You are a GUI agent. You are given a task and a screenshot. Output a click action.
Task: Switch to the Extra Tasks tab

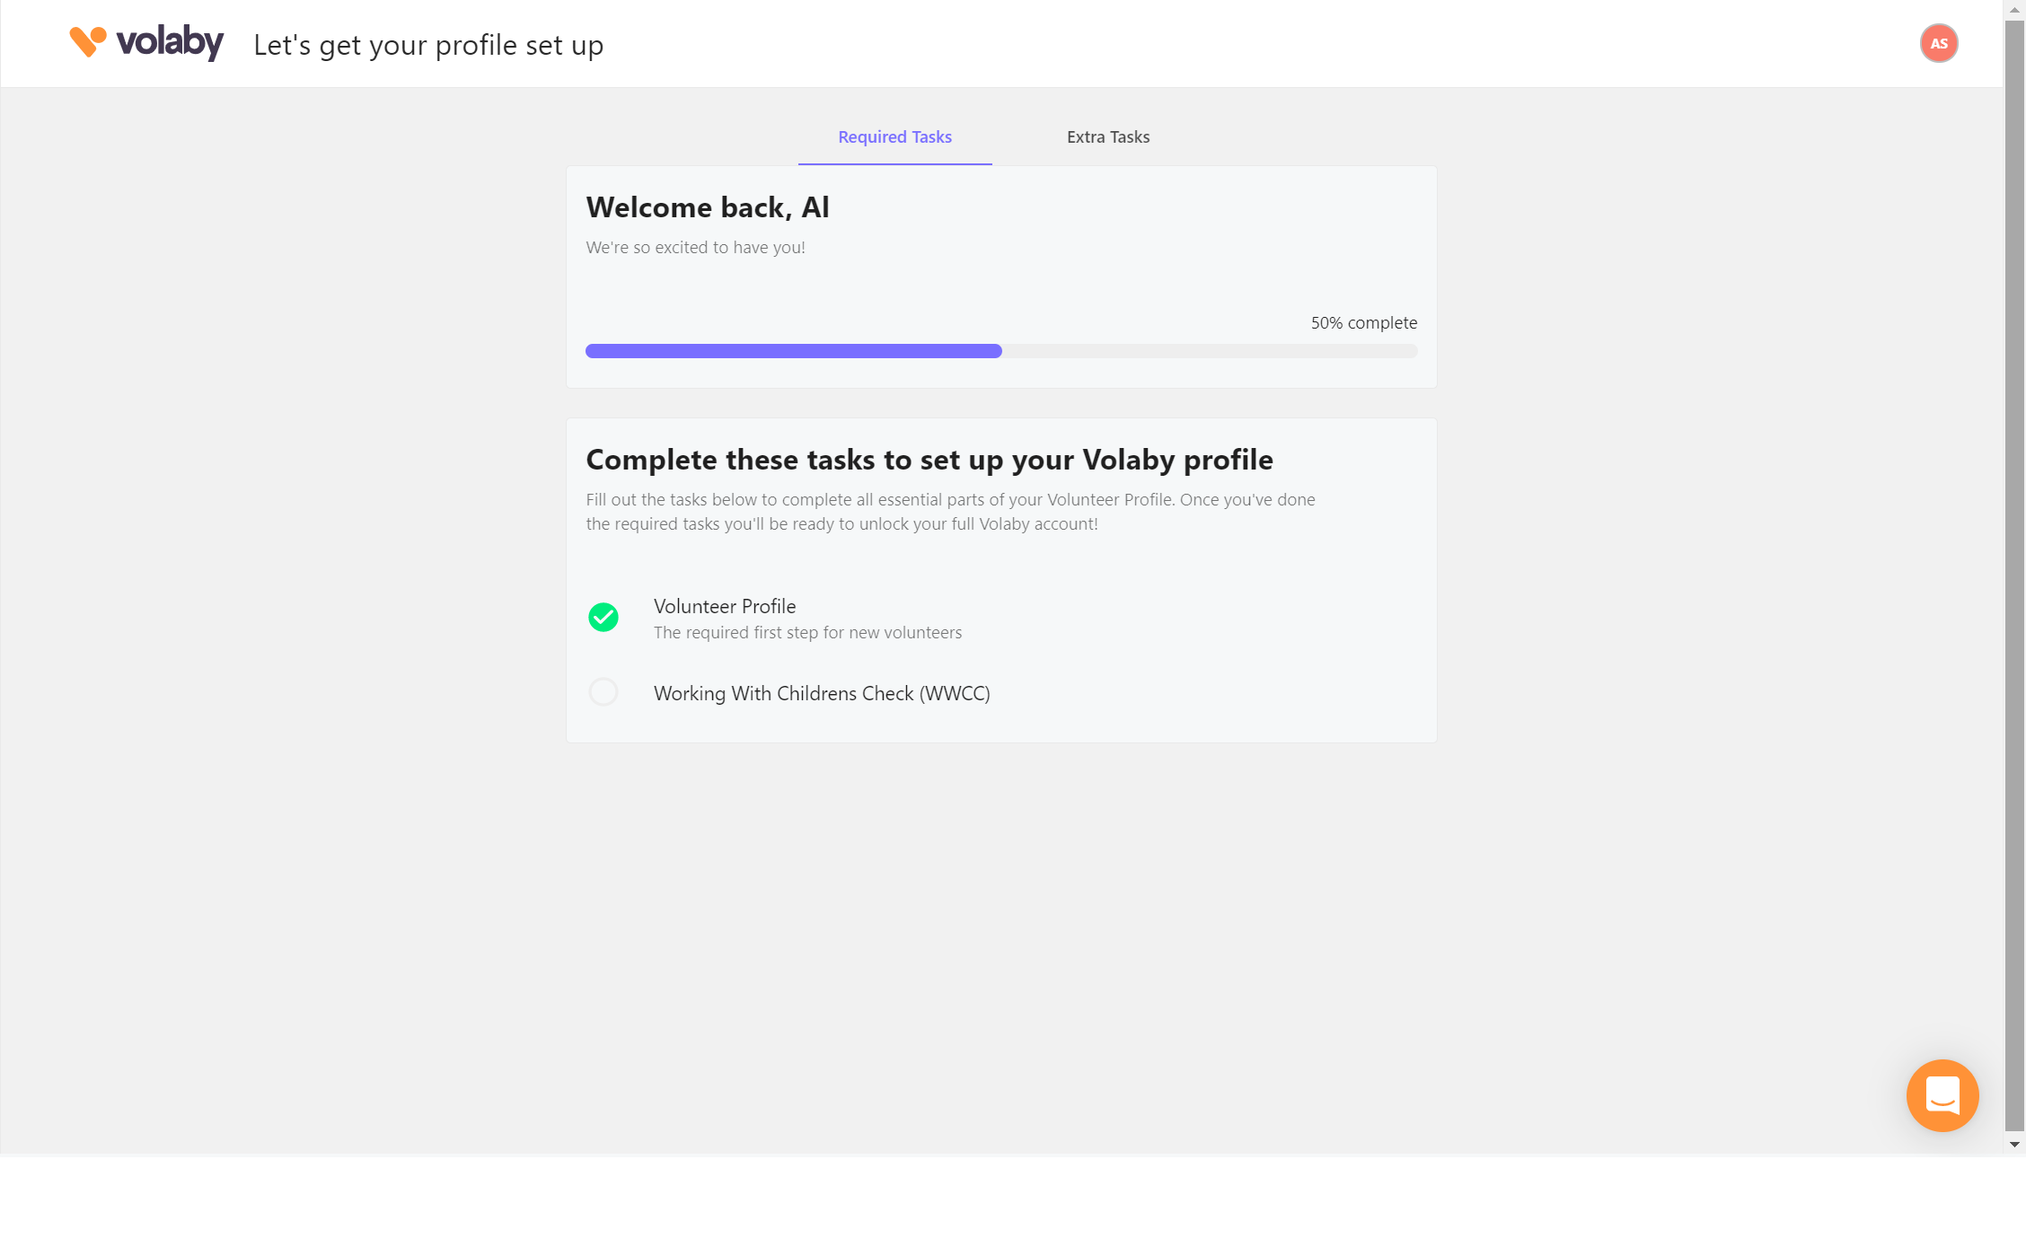[1107, 136]
